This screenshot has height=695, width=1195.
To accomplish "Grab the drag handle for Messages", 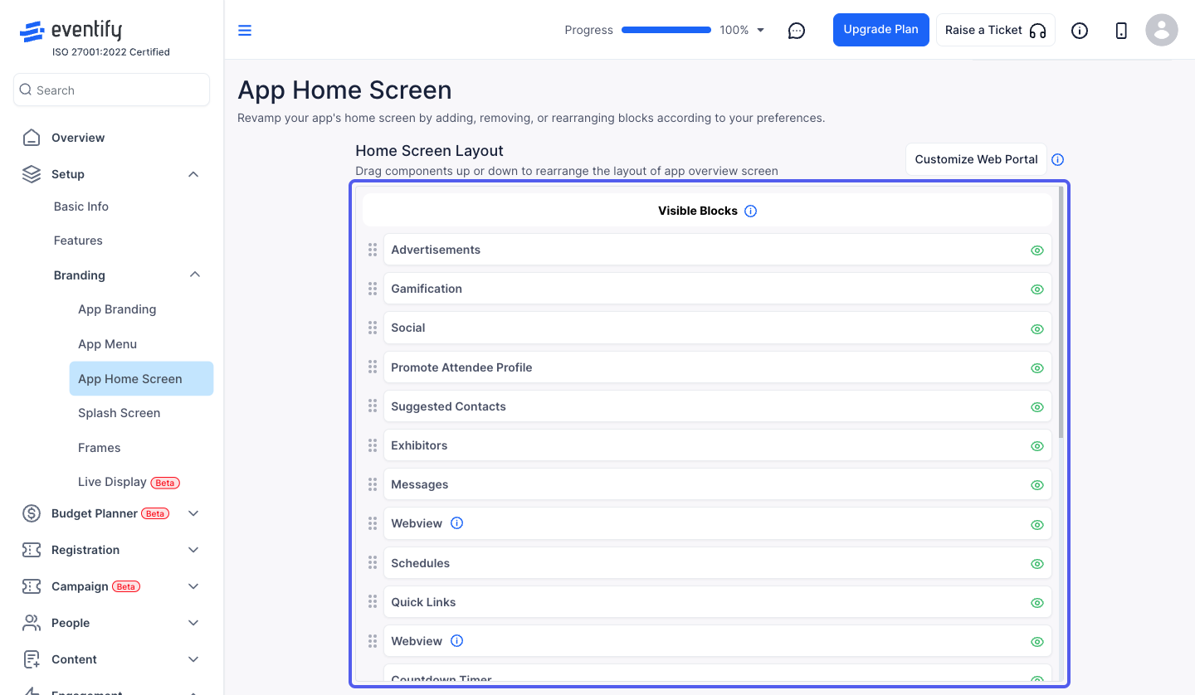I will (373, 484).
